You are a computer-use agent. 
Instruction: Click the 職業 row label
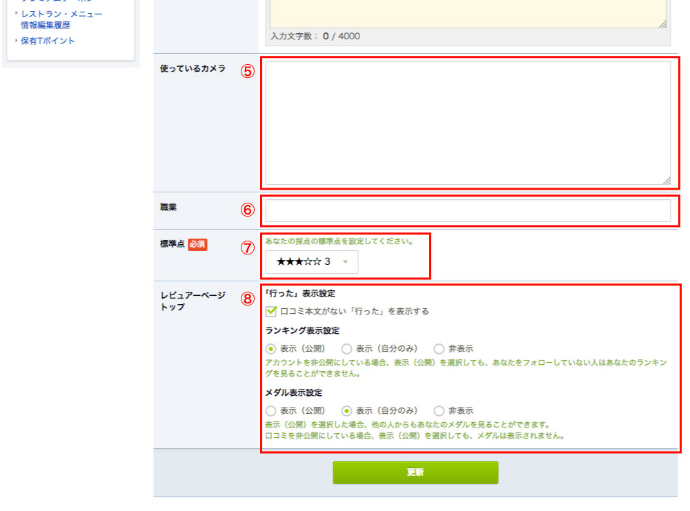[x=168, y=207]
